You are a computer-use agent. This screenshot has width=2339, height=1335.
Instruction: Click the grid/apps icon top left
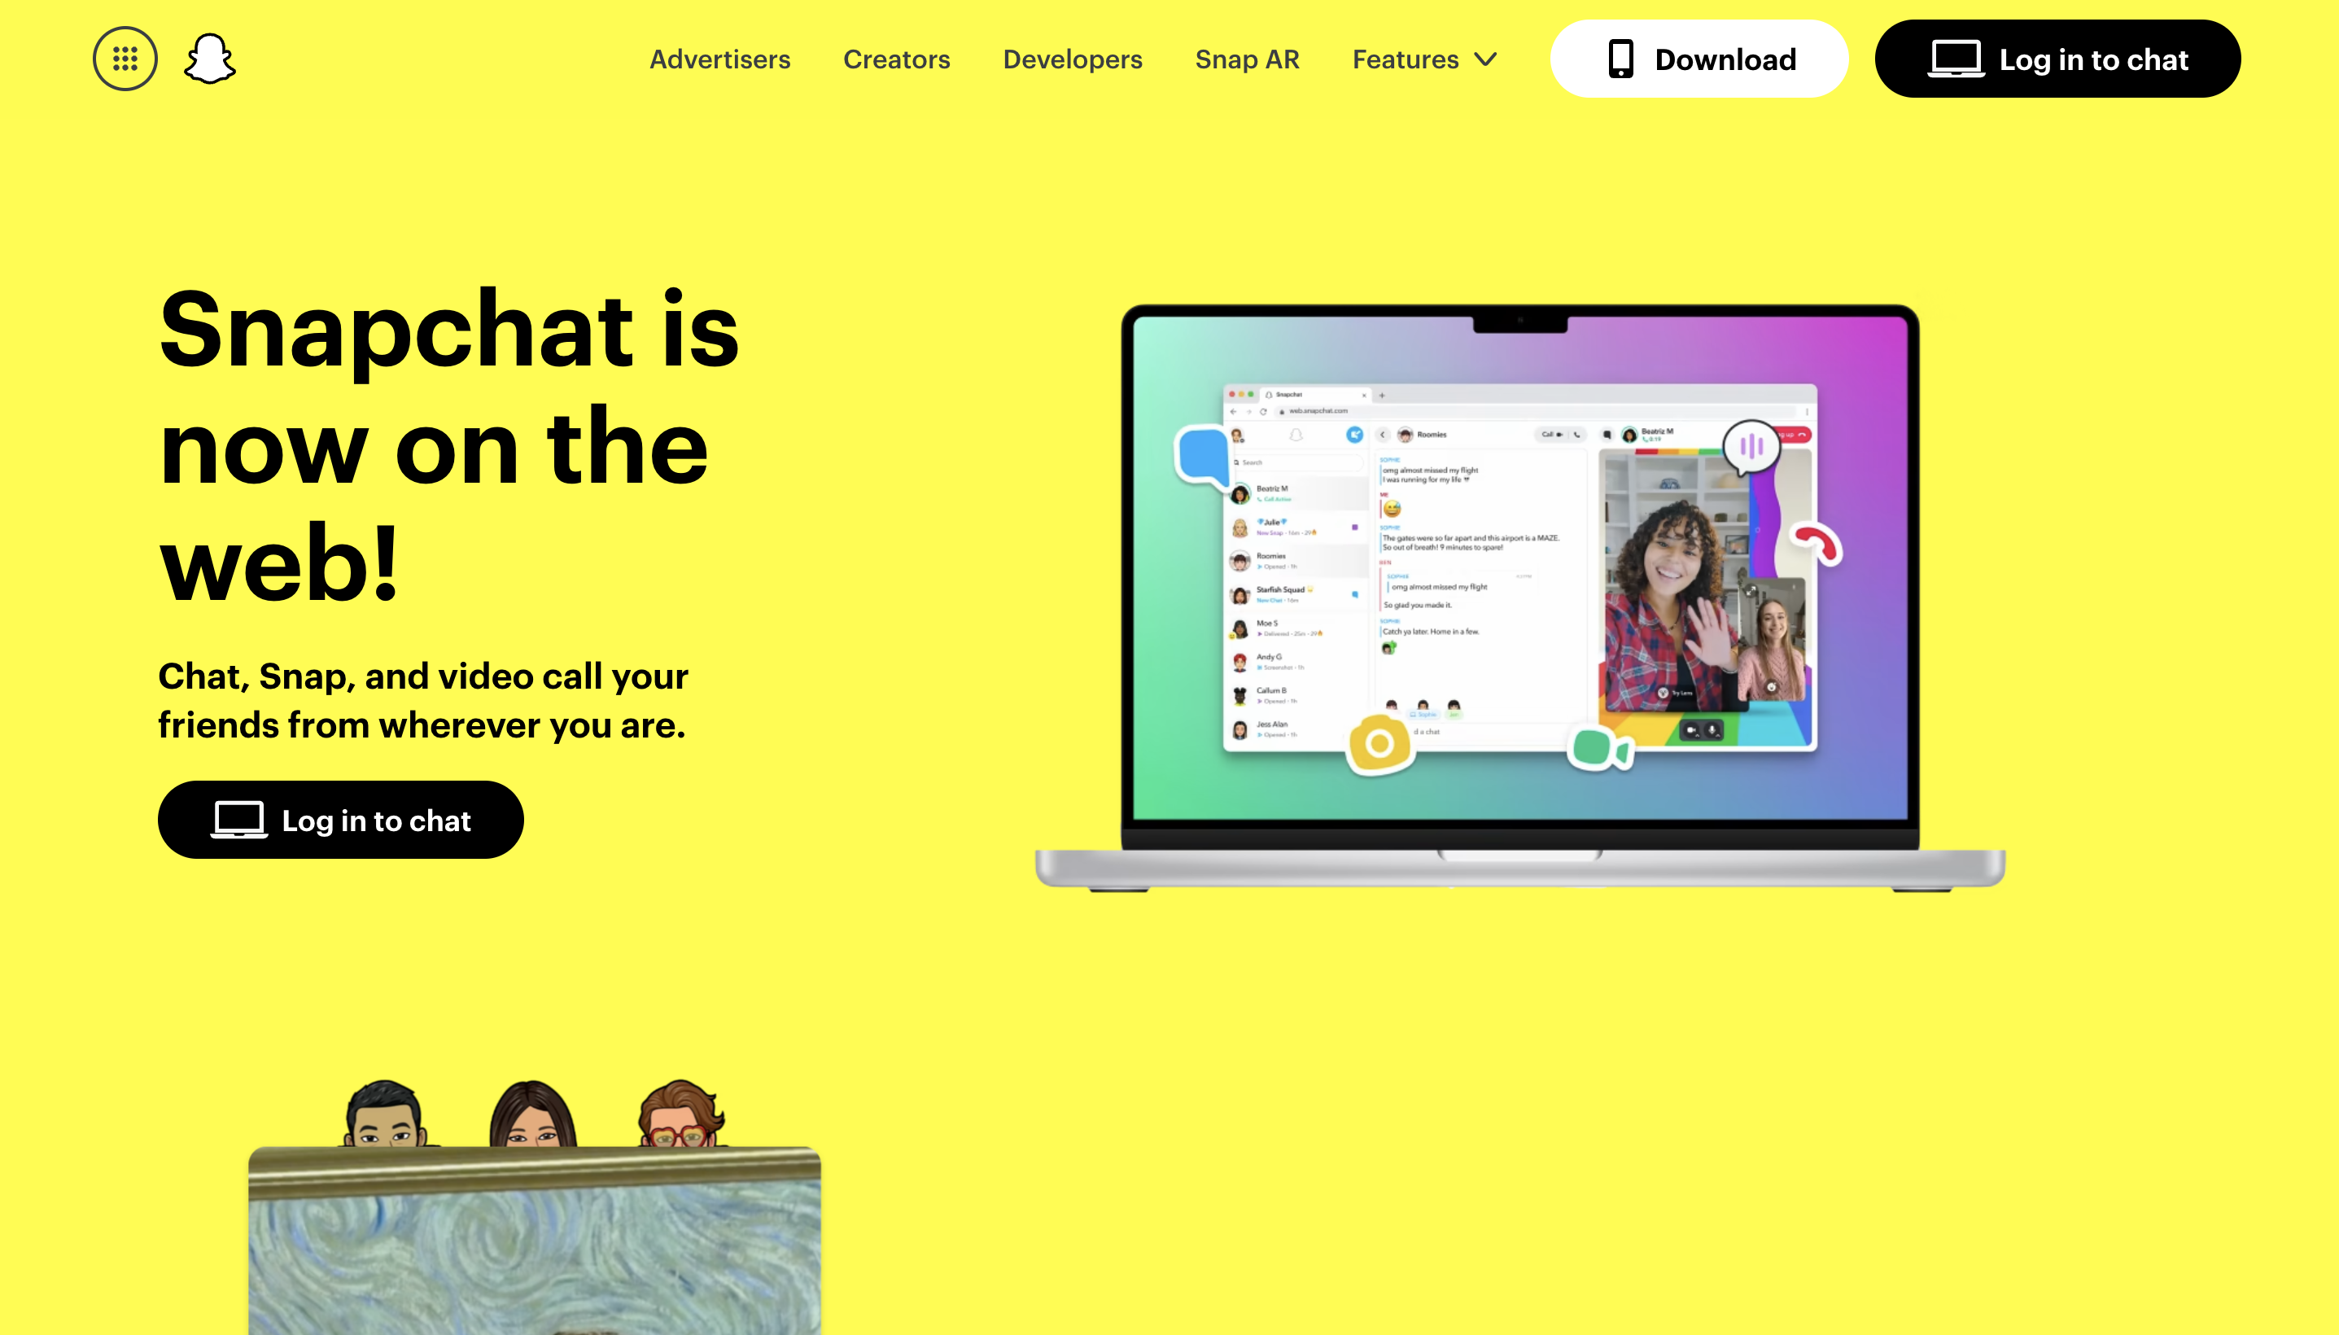pyautogui.click(x=125, y=58)
